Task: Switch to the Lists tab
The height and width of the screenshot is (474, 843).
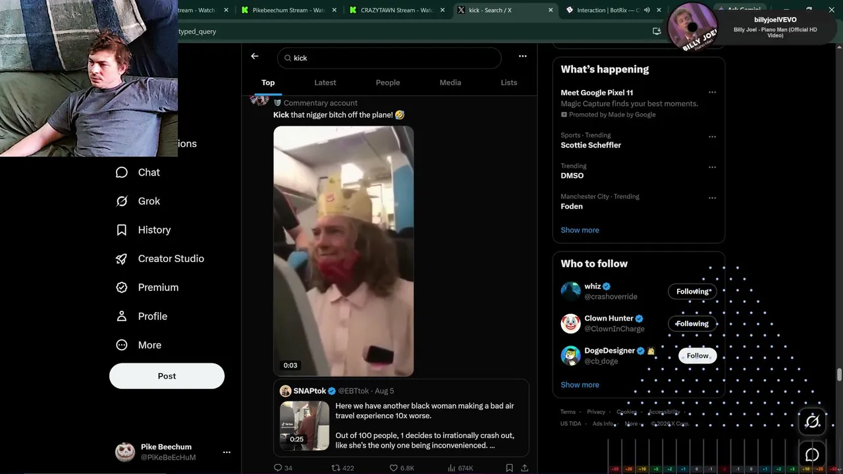Action: click(509, 83)
